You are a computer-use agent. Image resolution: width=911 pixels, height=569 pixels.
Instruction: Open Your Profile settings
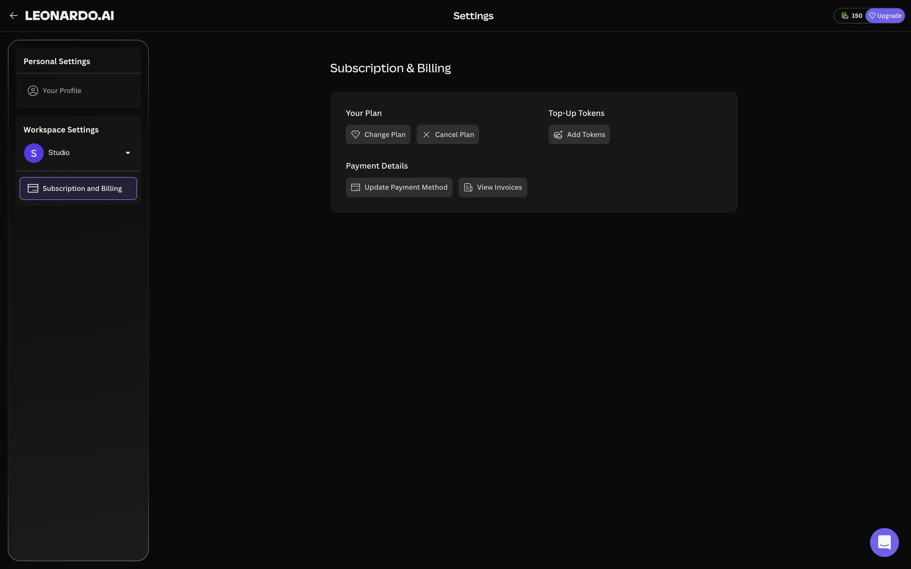pyautogui.click(x=78, y=91)
